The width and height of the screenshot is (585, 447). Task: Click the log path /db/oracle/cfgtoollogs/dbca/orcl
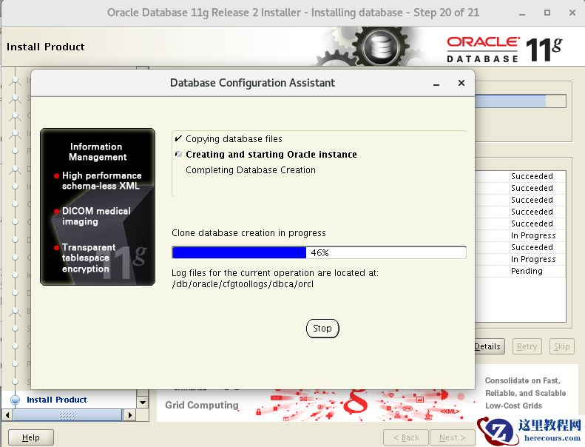click(243, 284)
